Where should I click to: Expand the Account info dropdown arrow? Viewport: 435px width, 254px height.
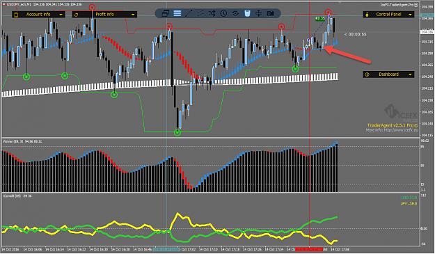tap(61, 15)
